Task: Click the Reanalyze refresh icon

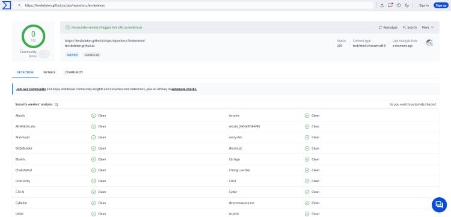Action: pyautogui.click(x=380, y=28)
